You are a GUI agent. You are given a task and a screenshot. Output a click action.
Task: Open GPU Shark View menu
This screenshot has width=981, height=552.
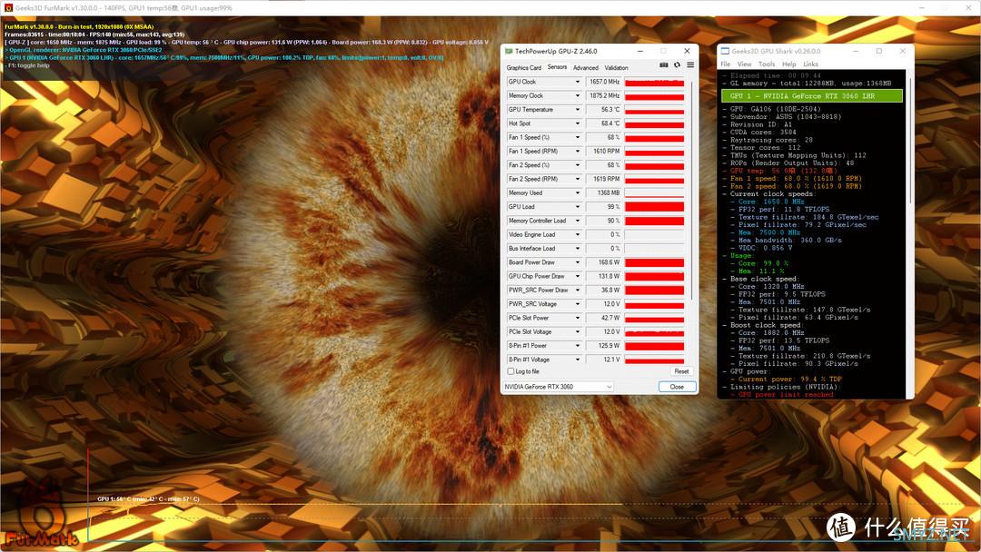pyautogui.click(x=745, y=64)
